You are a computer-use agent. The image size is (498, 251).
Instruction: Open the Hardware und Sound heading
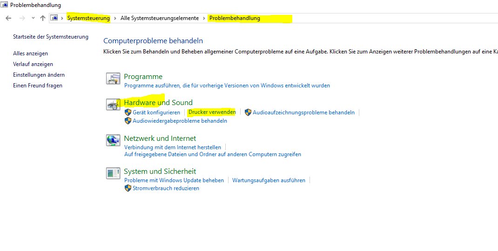point(158,103)
